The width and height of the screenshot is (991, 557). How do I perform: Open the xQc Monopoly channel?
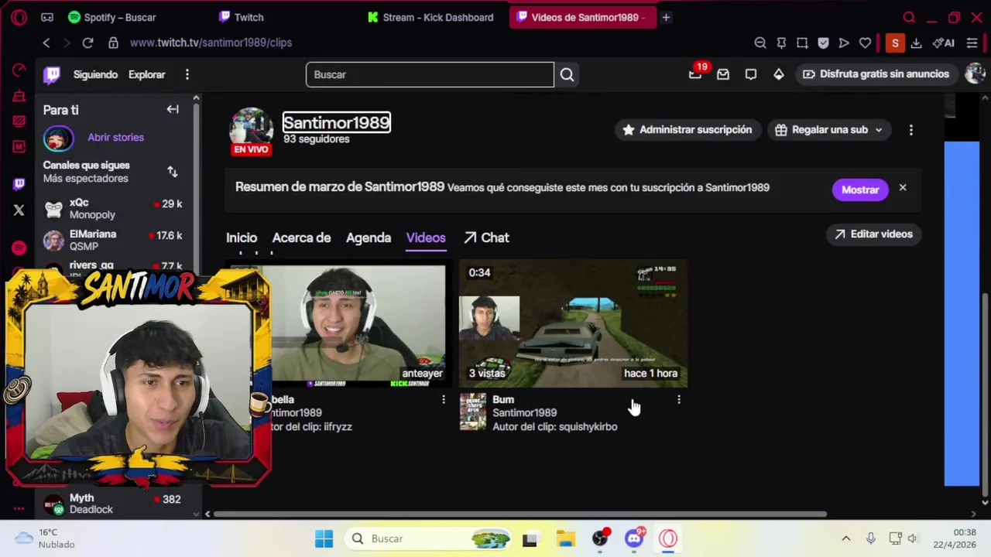pyautogui.click(x=112, y=209)
